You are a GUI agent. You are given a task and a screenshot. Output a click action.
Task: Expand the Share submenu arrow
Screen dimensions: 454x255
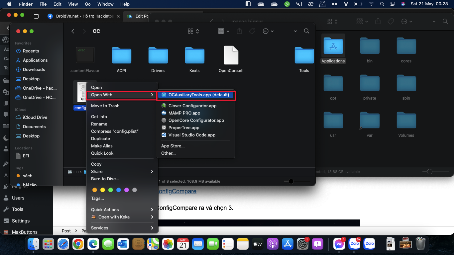point(152,172)
